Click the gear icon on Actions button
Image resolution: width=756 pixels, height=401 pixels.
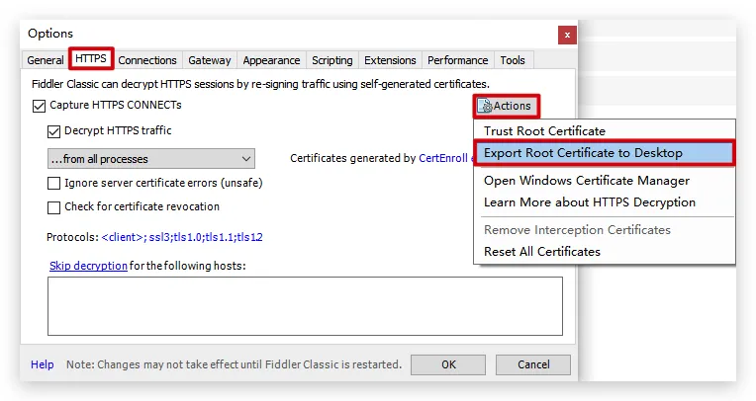coord(486,106)
